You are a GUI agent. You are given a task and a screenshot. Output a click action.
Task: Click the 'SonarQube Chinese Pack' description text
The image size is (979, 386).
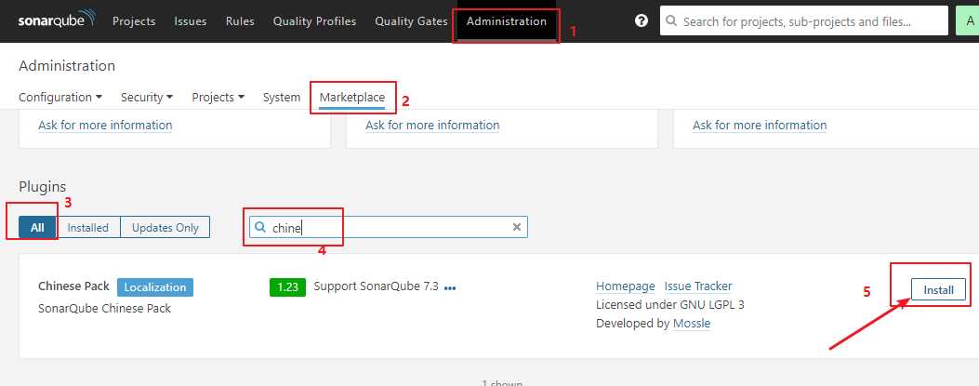(105, 309)
